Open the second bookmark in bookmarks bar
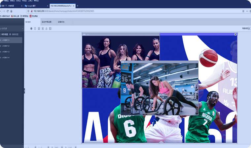251x148 pixels. [x=15, y=16]
